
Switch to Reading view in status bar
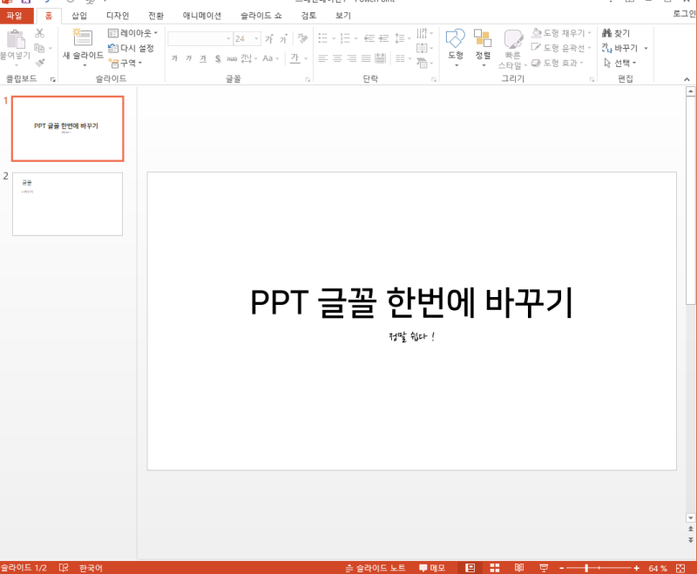click(518, 568)
